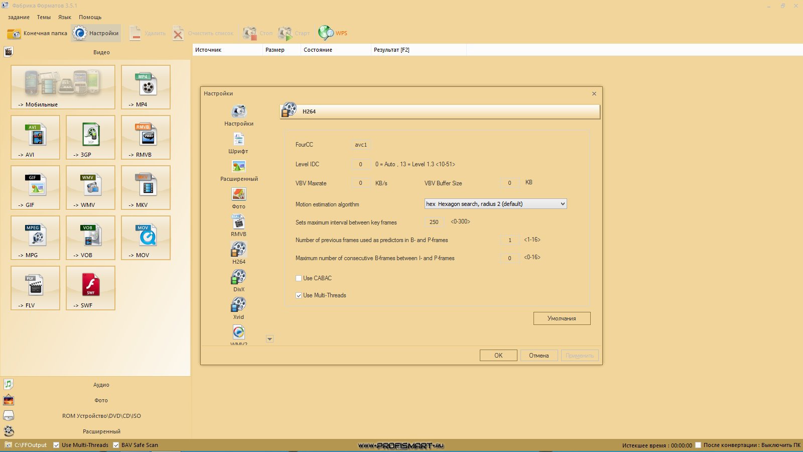The width and height of the screenshot is (803, 452).
Task: Expand ROM Устройство\DVD\CD\ISO panel
Action: (95, 416)
